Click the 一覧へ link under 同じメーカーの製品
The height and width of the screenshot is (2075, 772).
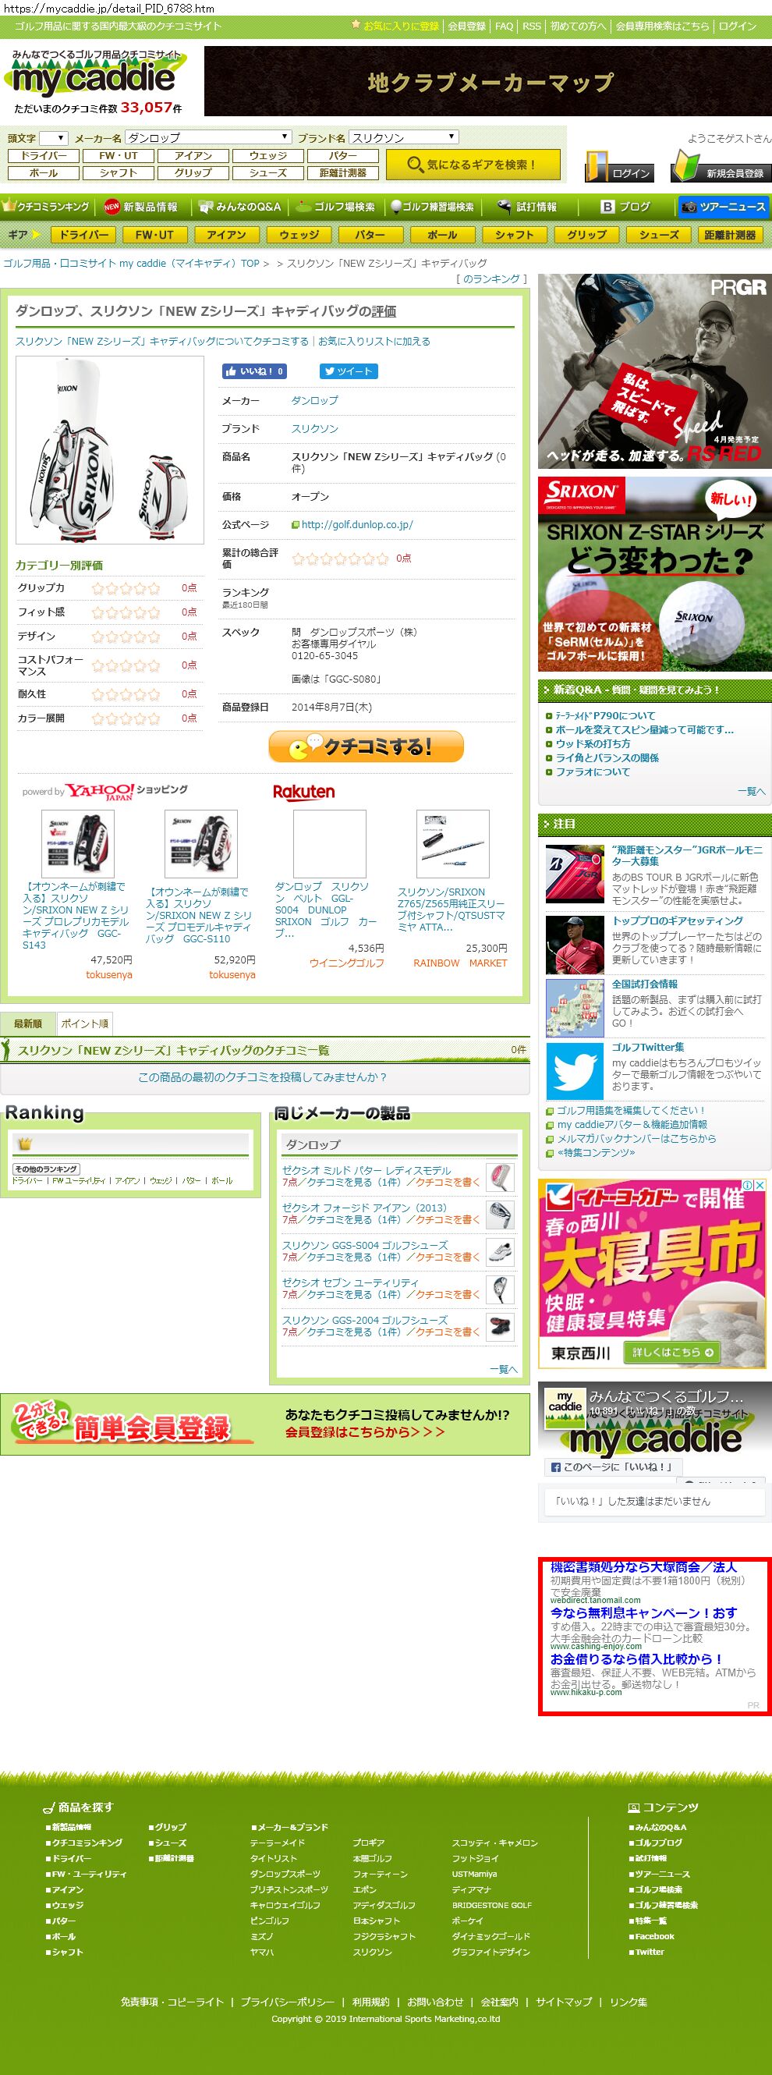(503, 1368)
